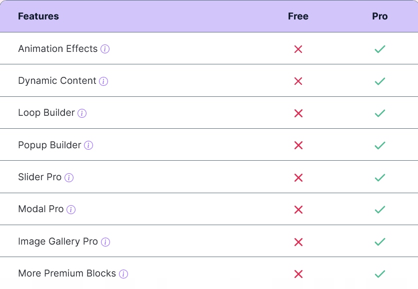The image size is (418, 289).
Task: Click Free cross for Popup Builder
Action: 298,145
